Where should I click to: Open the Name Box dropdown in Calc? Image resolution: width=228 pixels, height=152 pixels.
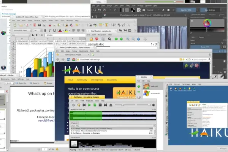pos(29,35)
